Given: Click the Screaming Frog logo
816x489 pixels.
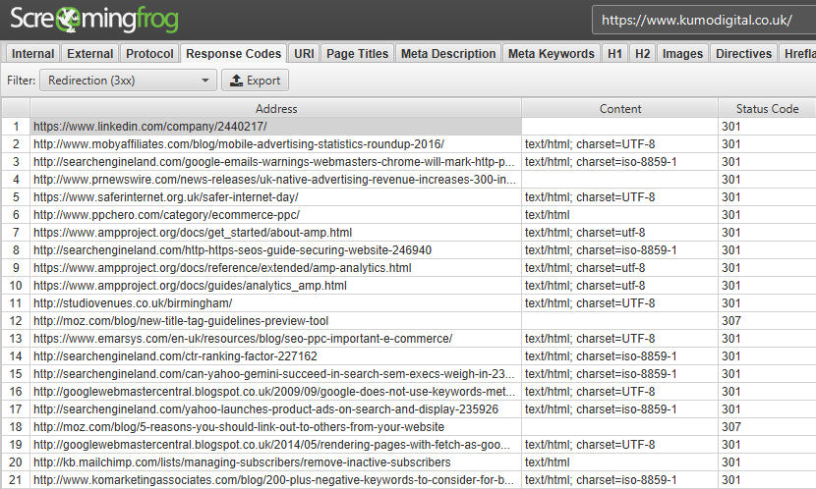Looking at the screenshot, I should click(94, 20).
